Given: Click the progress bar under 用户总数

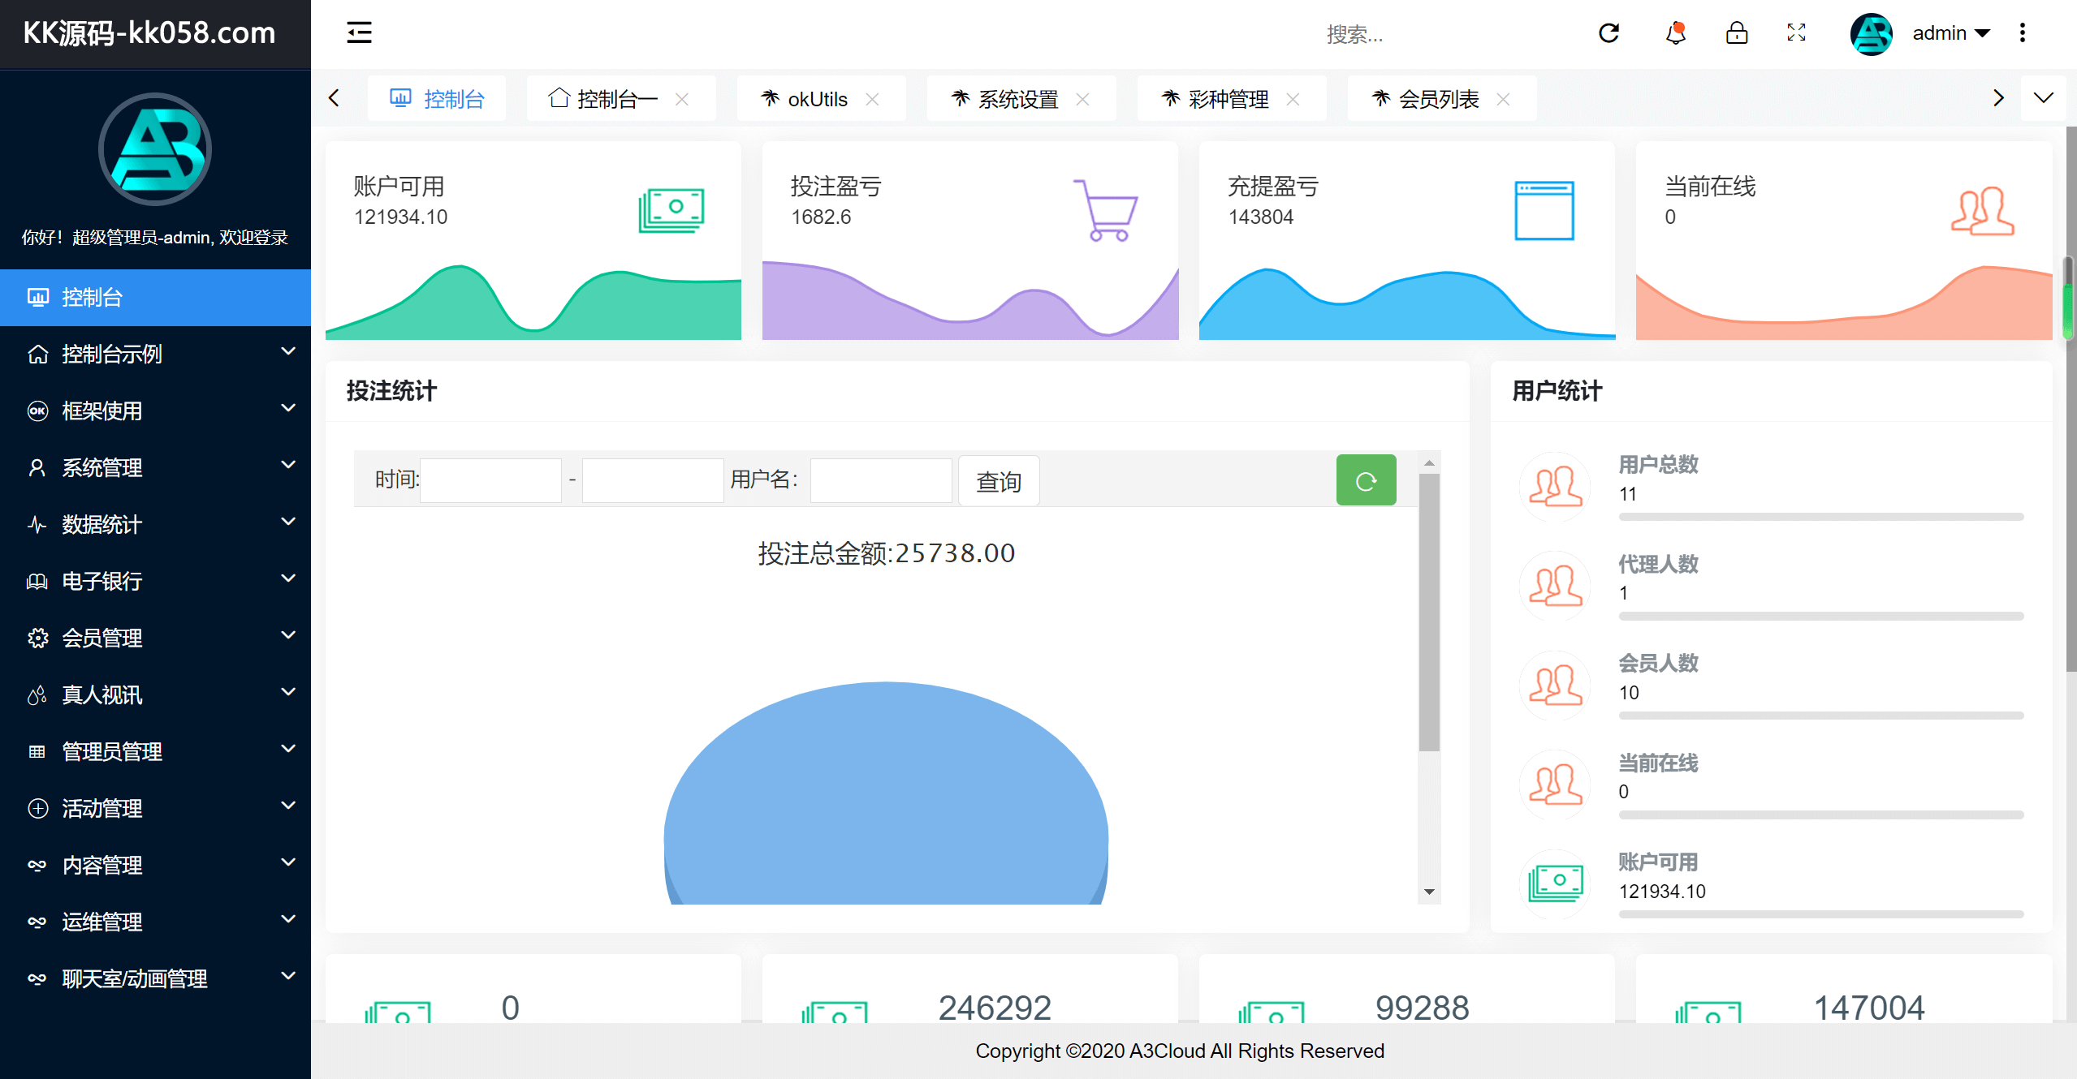Looking at the screenshot, I should click(1820, 517).
